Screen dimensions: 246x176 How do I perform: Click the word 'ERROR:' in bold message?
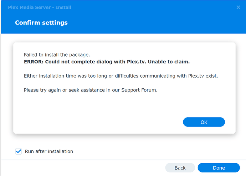(x=34, y=62)
